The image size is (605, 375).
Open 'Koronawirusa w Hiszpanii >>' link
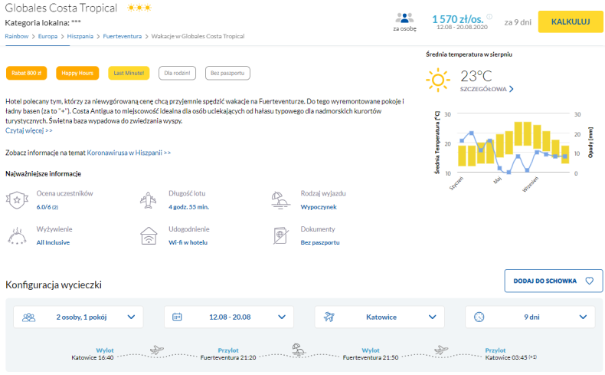[129, 153]
